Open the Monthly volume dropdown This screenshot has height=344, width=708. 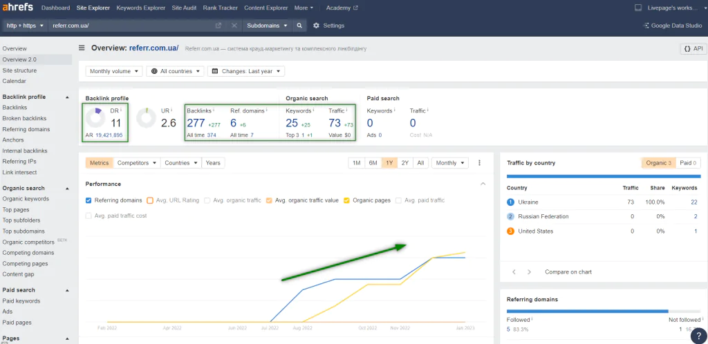point(114,71)
